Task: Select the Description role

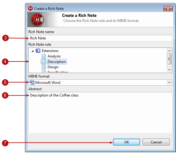Action: (57, 62)
